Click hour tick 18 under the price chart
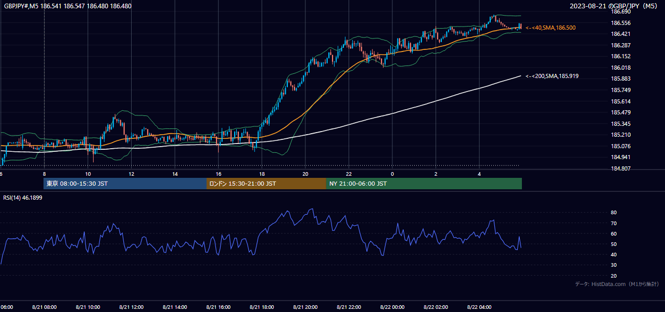Screen dimensions: 665x312 [262, 174]
